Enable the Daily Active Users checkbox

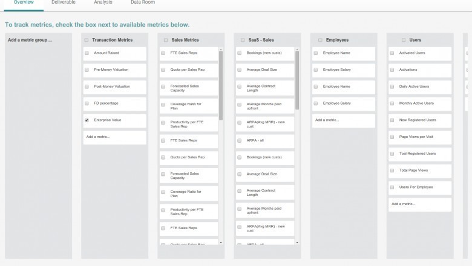[392, 86]
